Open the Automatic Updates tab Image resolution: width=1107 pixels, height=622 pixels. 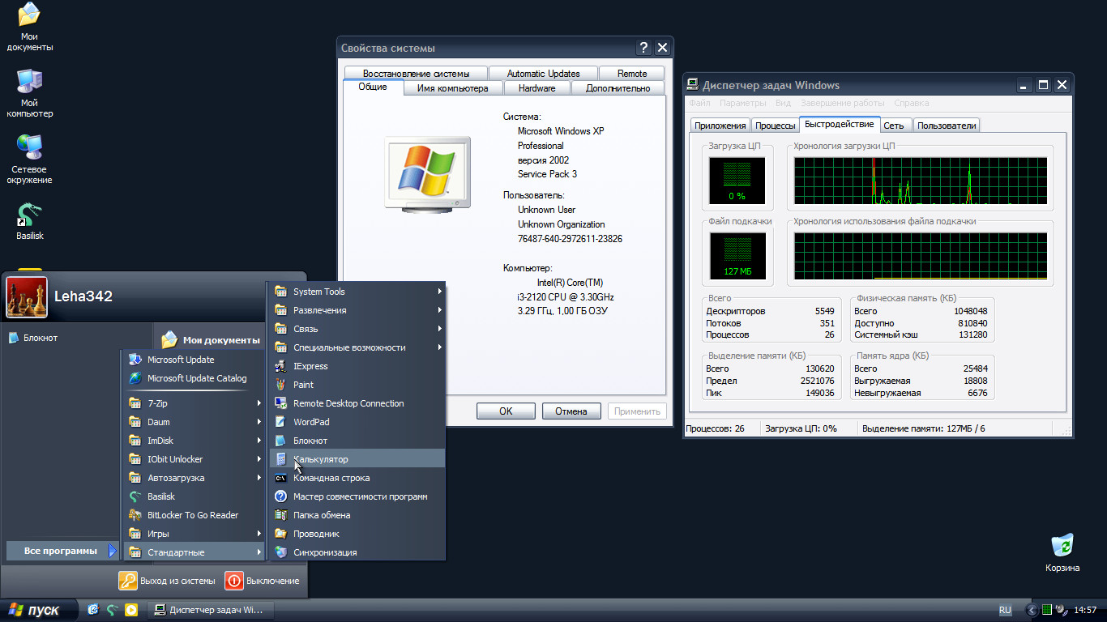click(543, 73)
